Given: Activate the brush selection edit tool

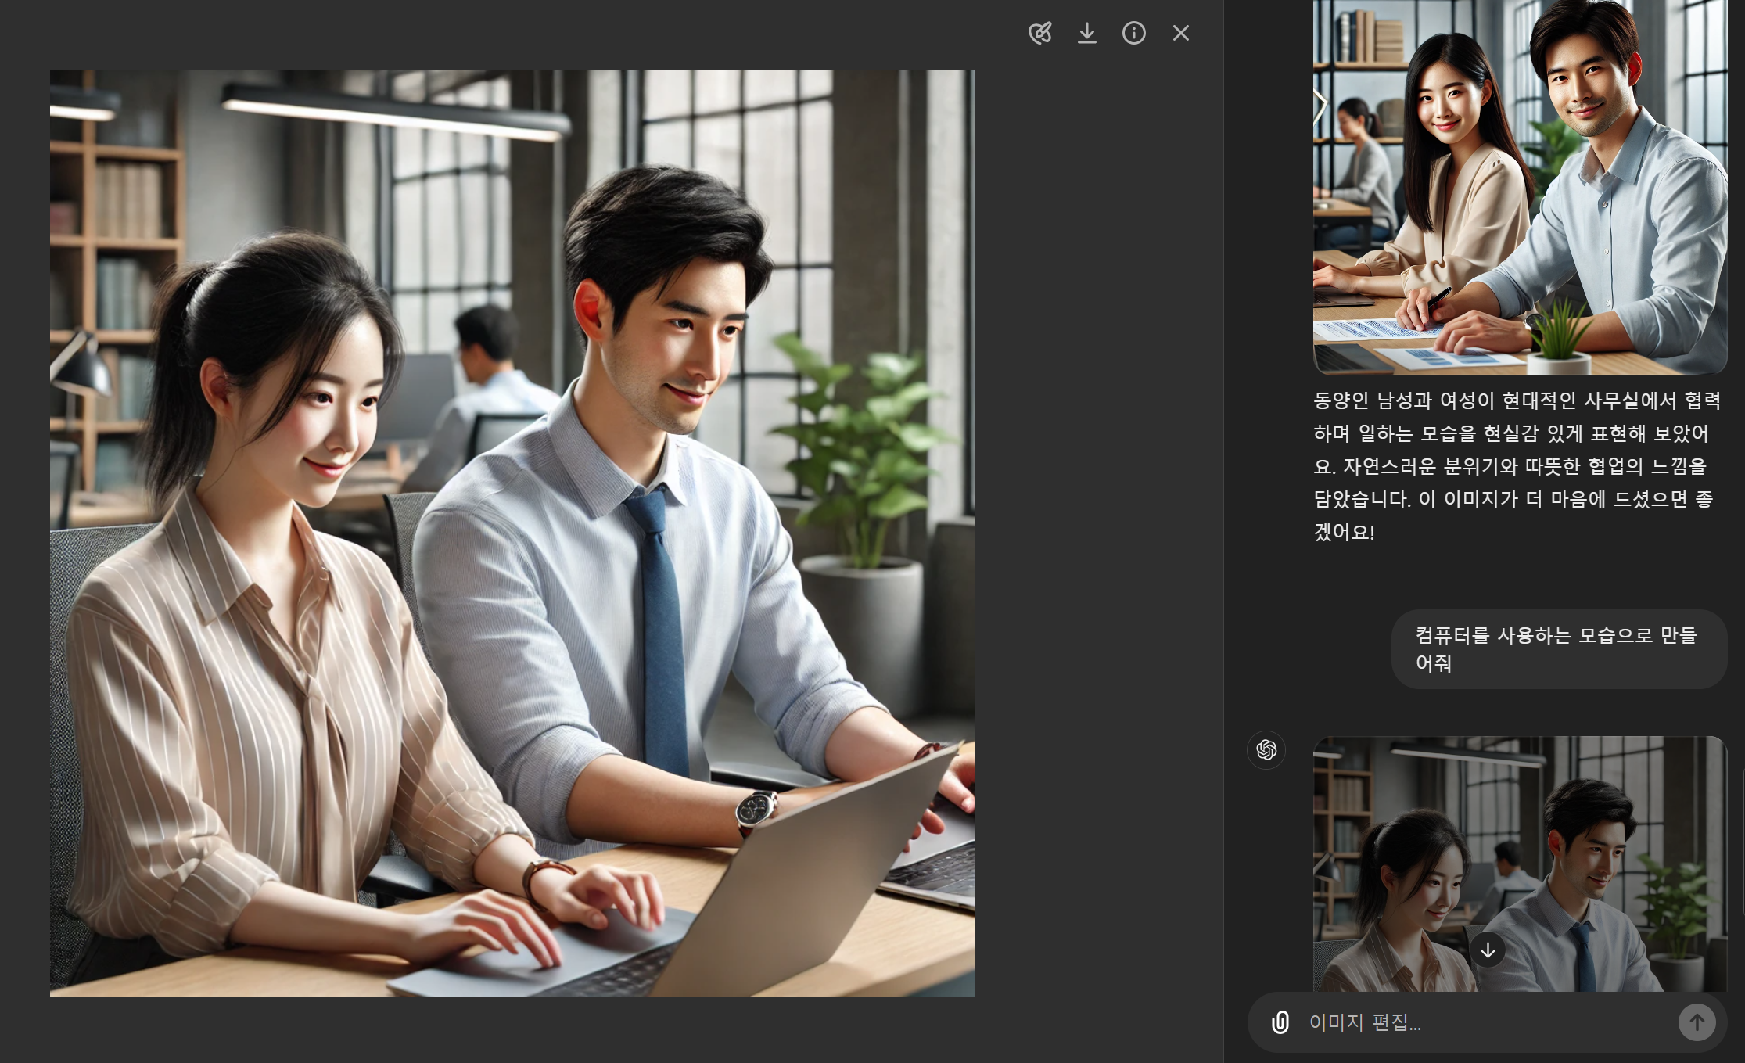Looking at the screenshot, I should click(x=1039, y=33).
